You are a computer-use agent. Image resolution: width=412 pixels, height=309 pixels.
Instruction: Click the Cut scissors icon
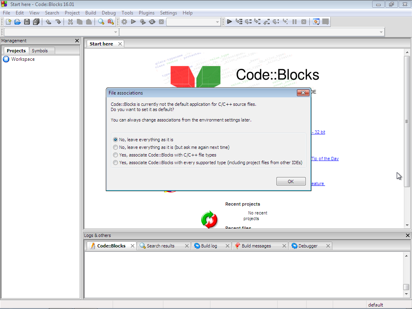click(70, 22)
